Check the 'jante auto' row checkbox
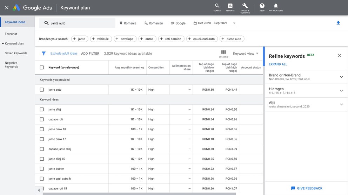This screenshot has width=348, height=195. [42, 90]
